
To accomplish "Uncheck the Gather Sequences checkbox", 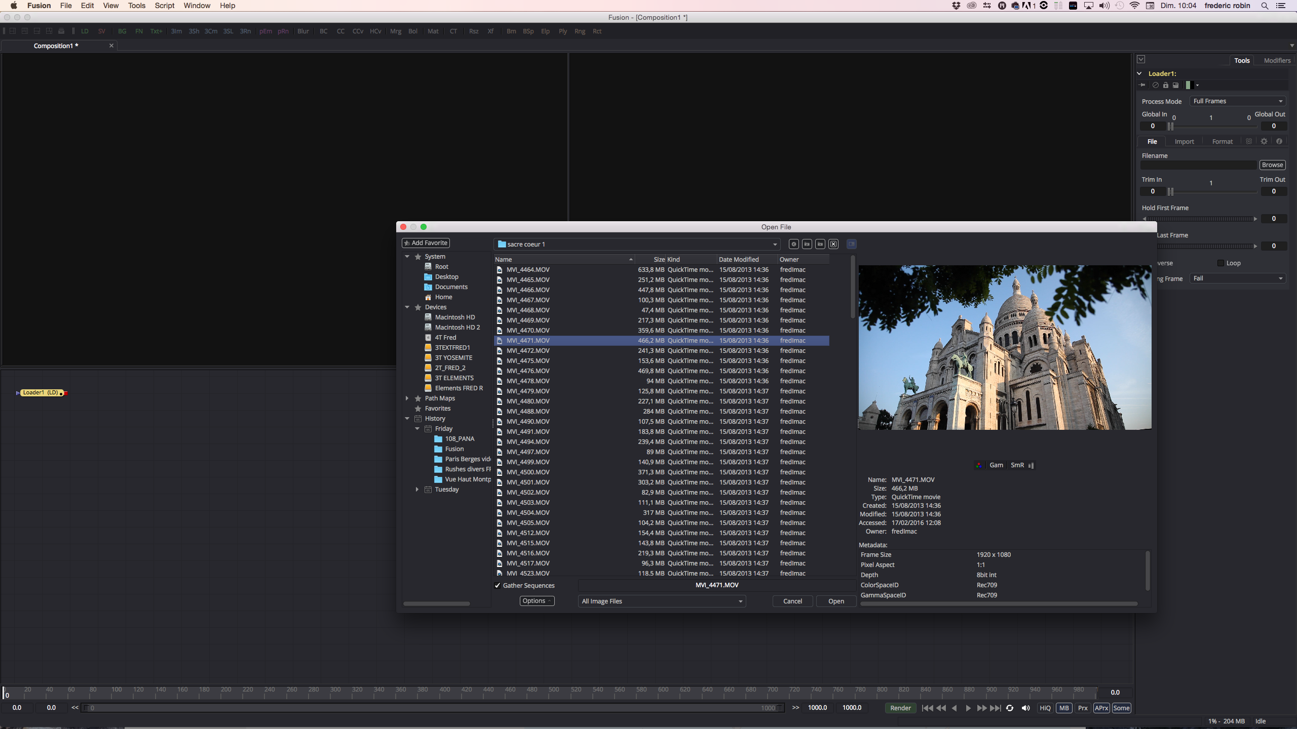I will 498,585.
